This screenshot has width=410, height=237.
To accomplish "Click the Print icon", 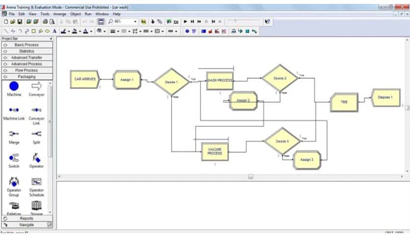I will 45,22.
